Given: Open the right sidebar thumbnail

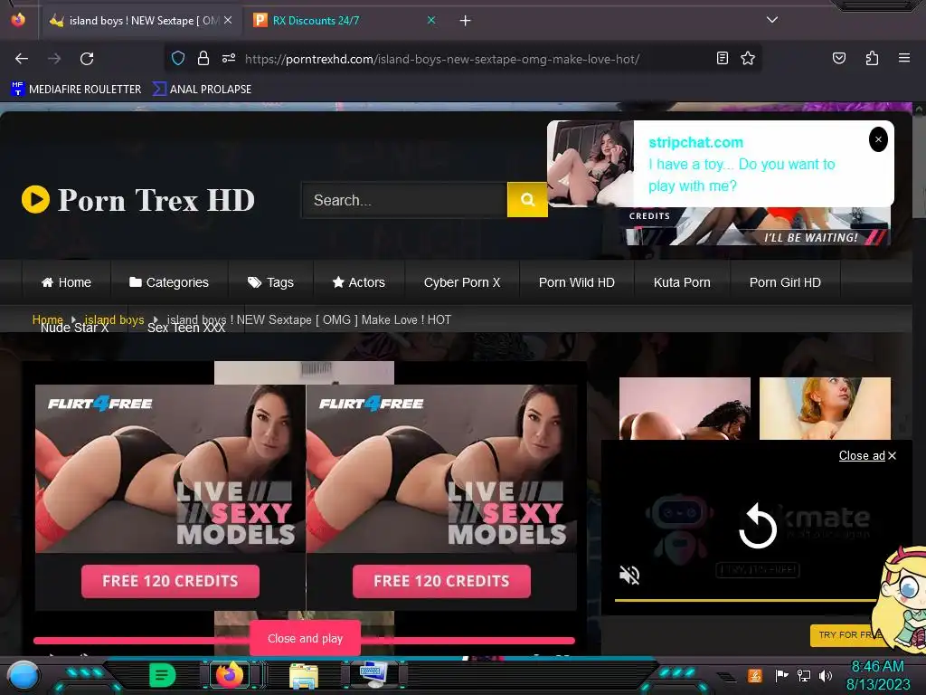Looking at the screenshot, I should point(825,408).
